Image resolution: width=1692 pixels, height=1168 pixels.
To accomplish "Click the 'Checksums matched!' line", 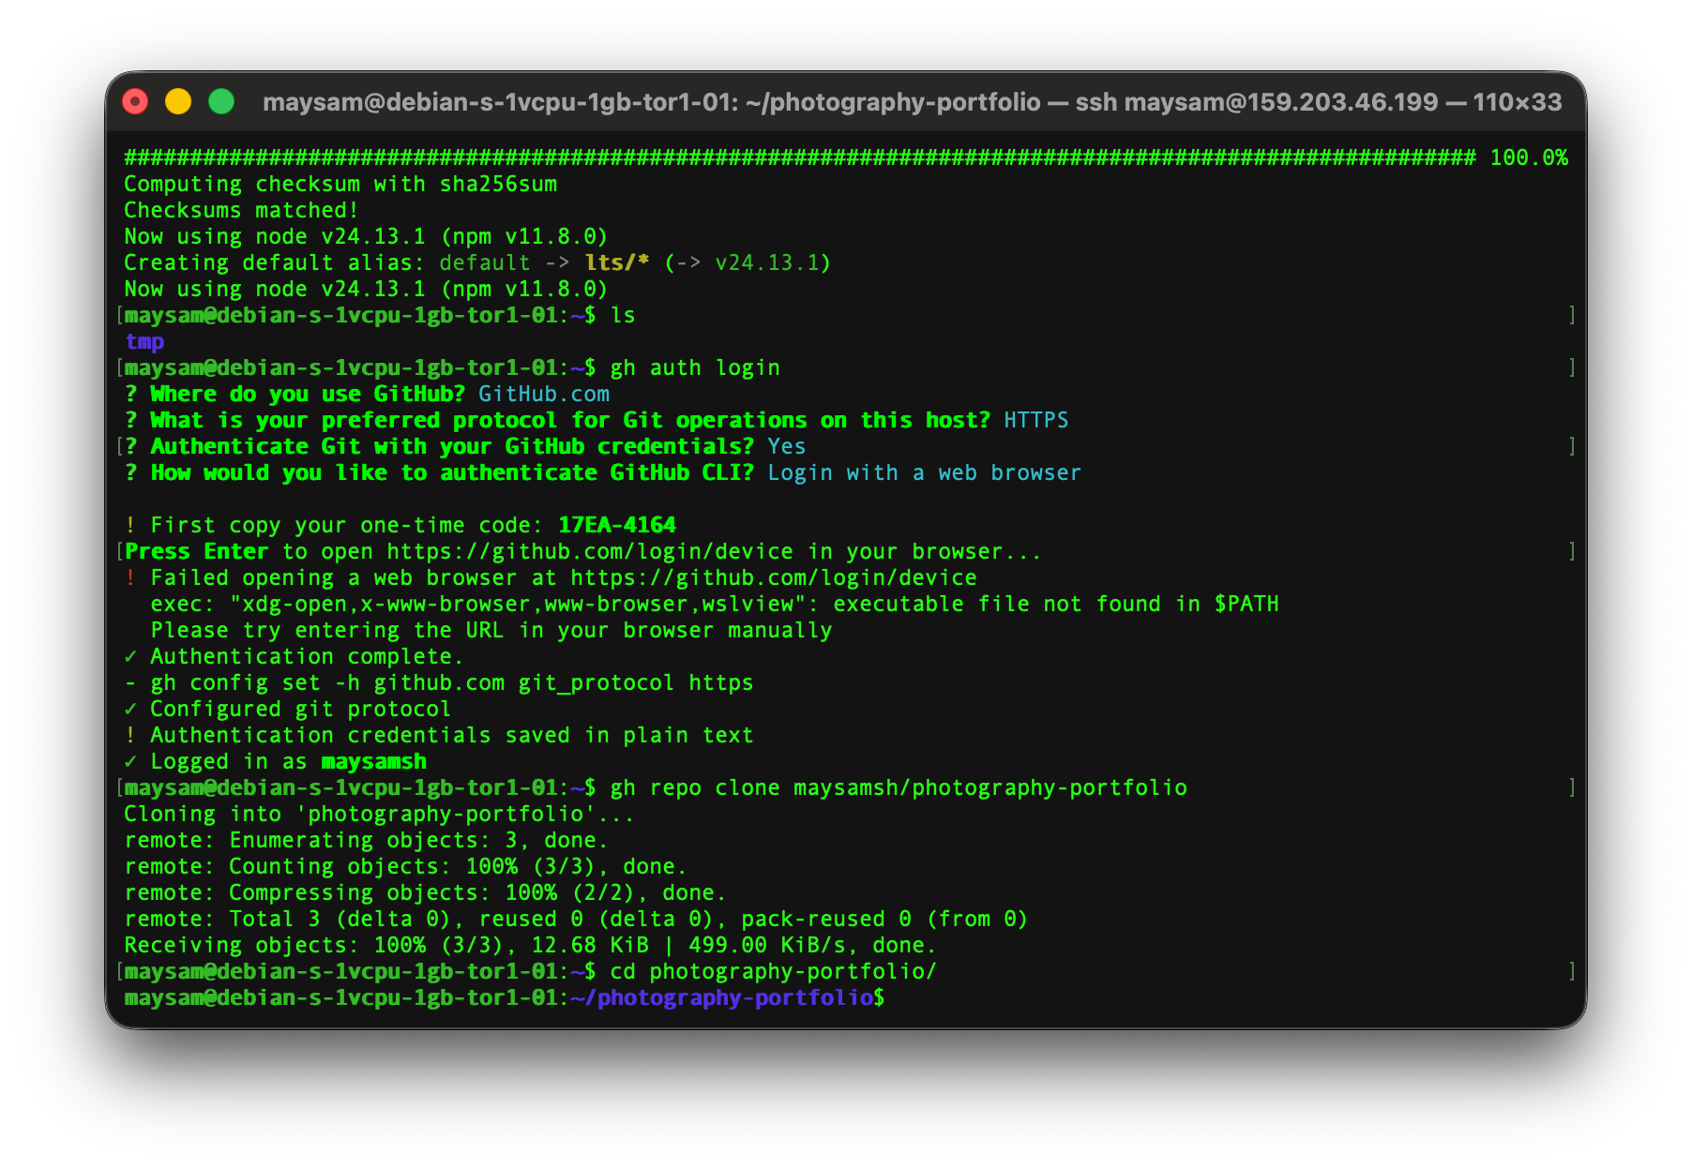I will click(241, 210).
